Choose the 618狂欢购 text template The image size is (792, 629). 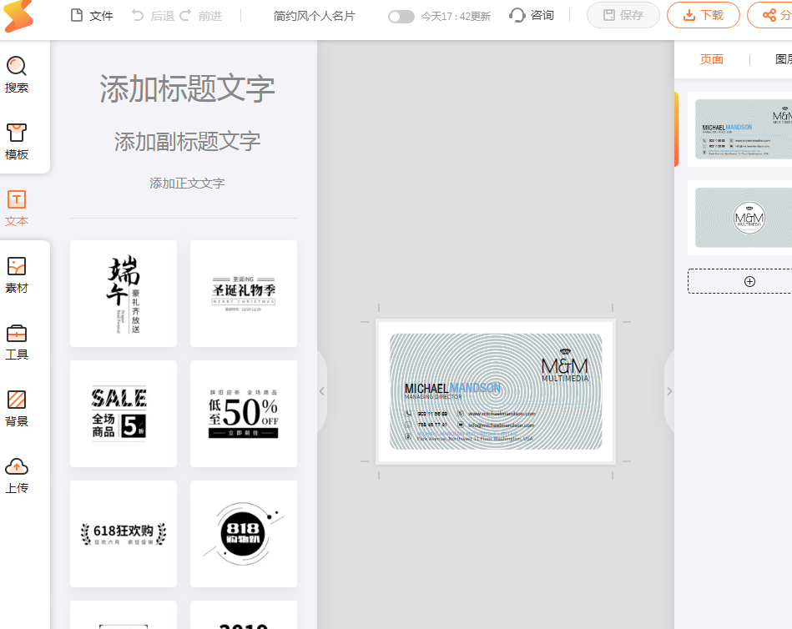click(x=124, y=534)
